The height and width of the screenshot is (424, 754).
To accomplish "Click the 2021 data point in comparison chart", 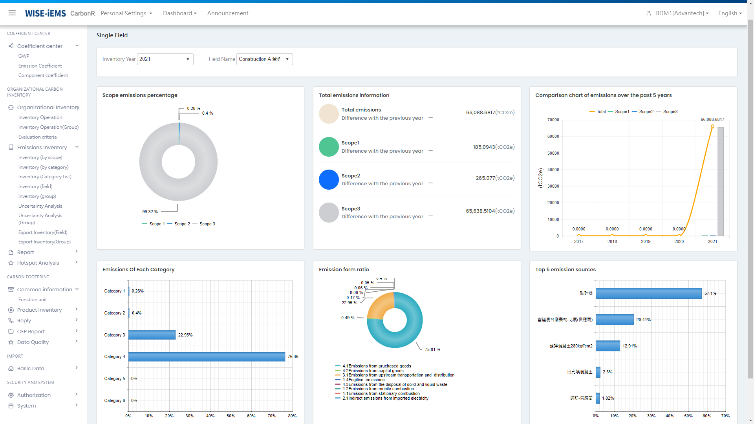I will 712,126.
